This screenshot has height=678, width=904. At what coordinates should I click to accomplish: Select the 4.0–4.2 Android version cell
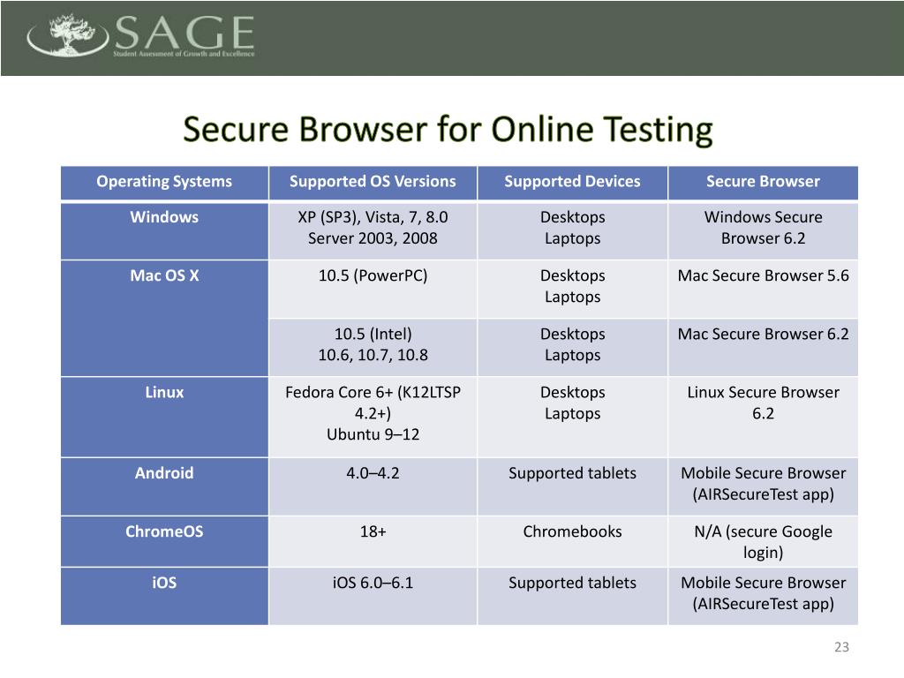[373, 486]
